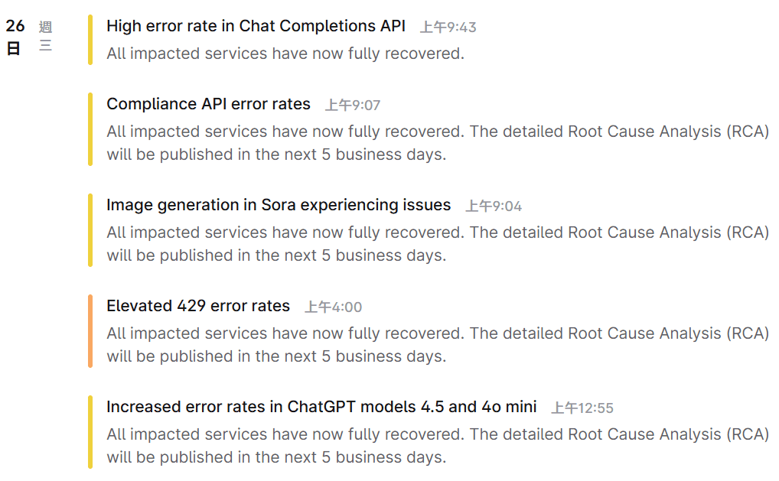
Task: Select the 26日 date label
Action: tap(15, 37)
